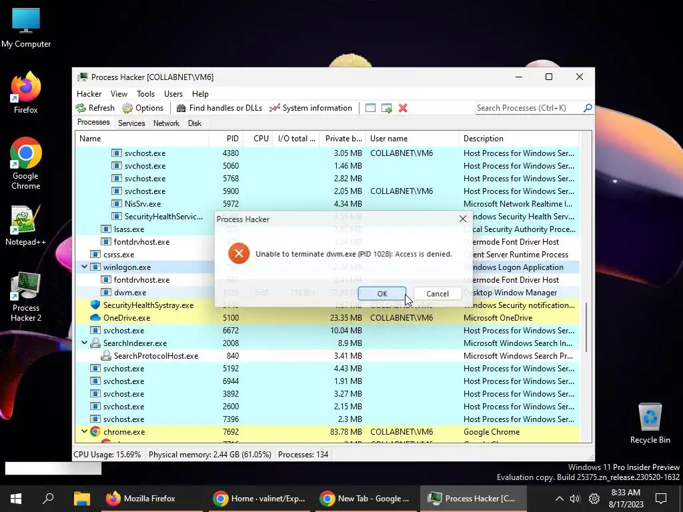Image resolution: width=683 pixels, height=512 pixels.
Task: Click the find window toolbar icon
Action: pyautogui.click(x=370, y=108)
